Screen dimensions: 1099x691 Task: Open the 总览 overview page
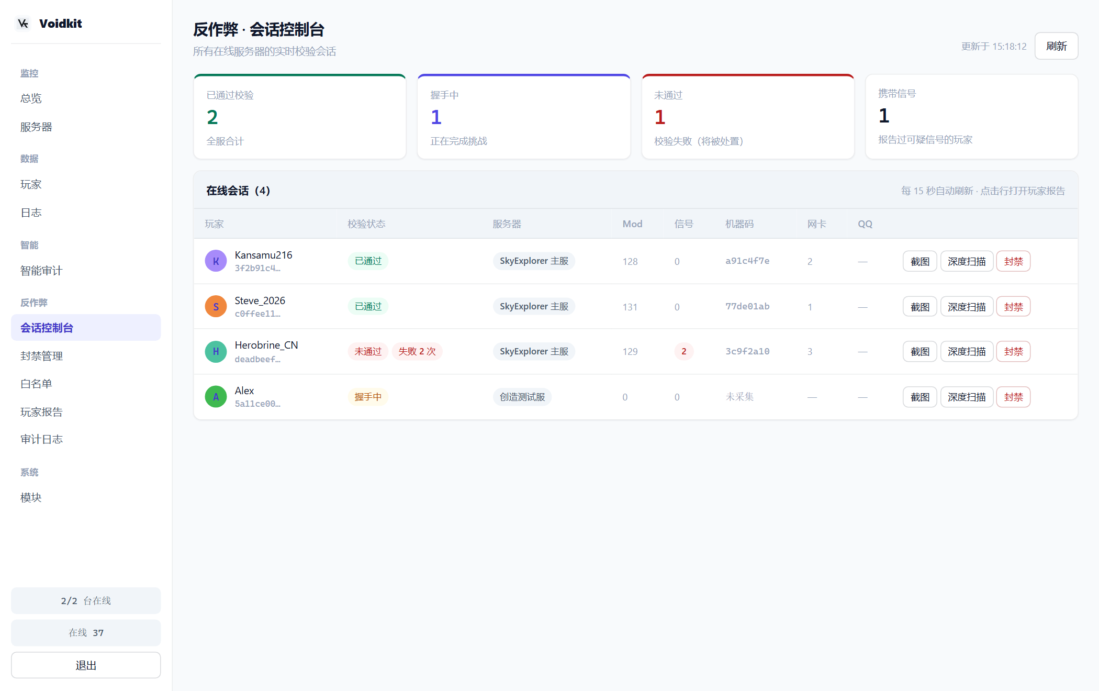86,98
